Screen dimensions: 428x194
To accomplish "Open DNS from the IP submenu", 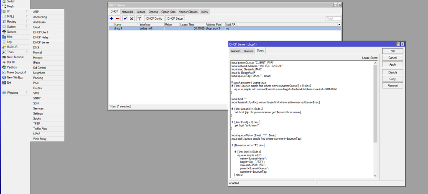I will (x=48, y=48).
